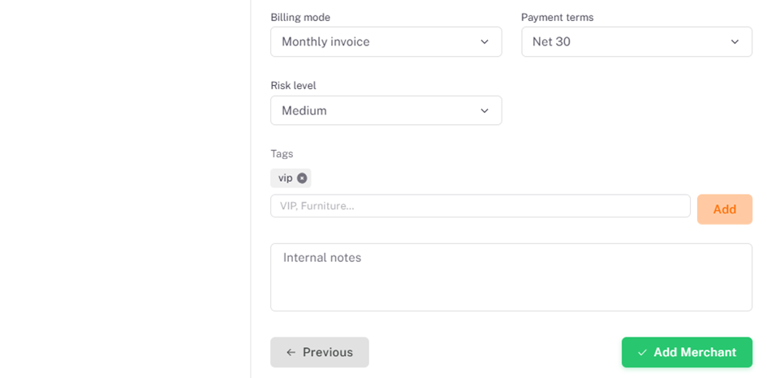Focus the Internal notes text area
Viewport: 767px width, 378px height.
[511, 277]
